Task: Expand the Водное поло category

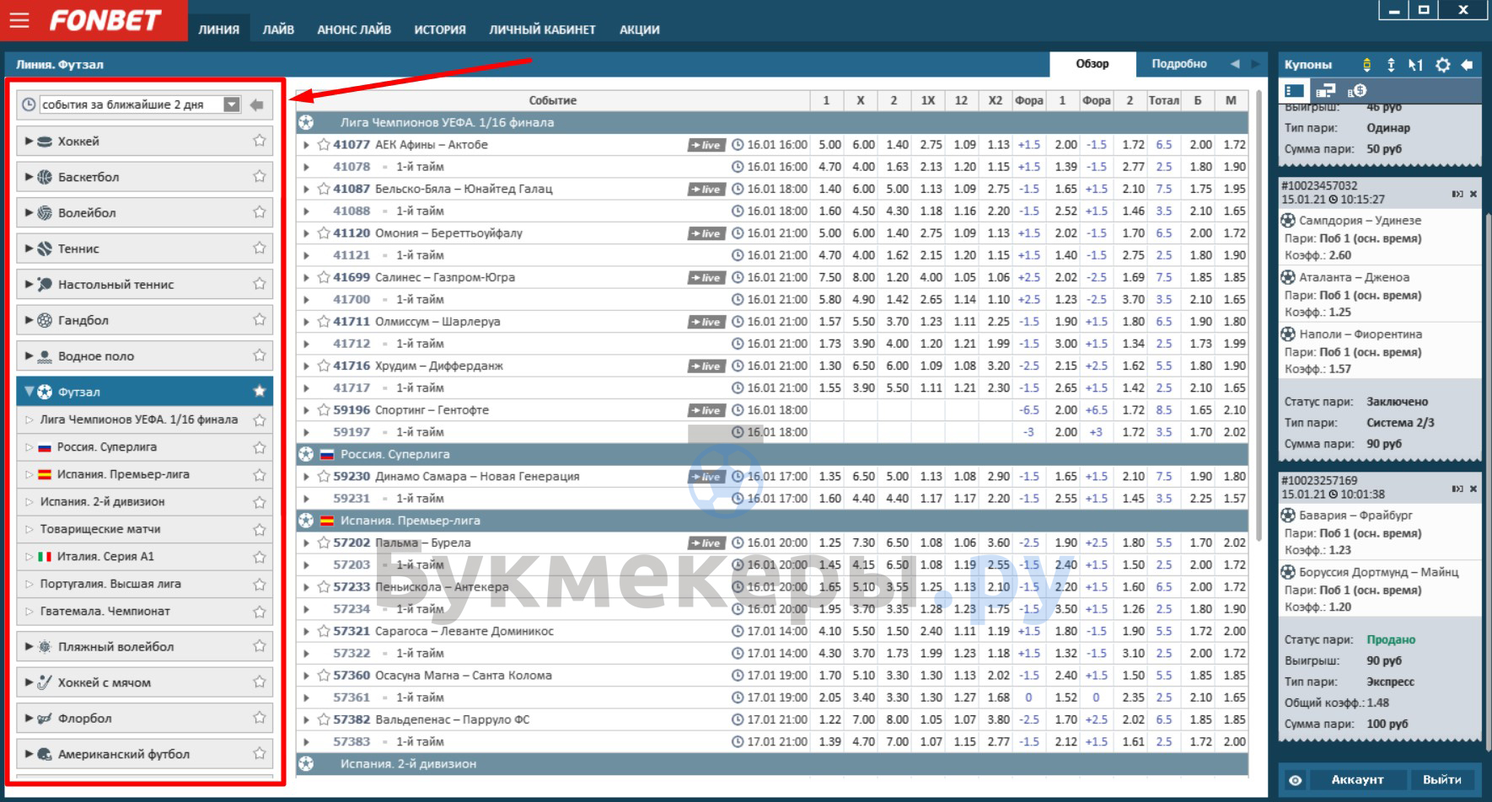Action: (x=29, y=356)
